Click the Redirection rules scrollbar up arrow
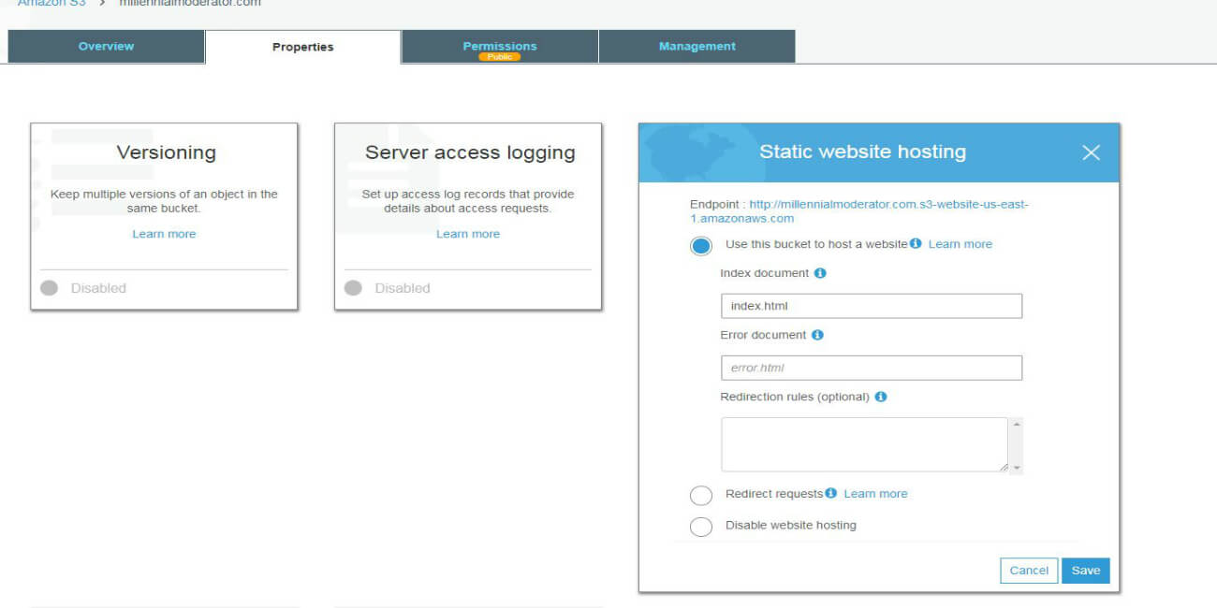This screenshot has width=1217, height=608. (x=1017, y=425)
